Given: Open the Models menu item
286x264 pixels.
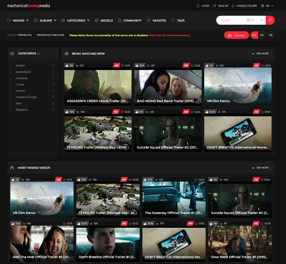Looking at the screenshot, I should click(104, 20).
